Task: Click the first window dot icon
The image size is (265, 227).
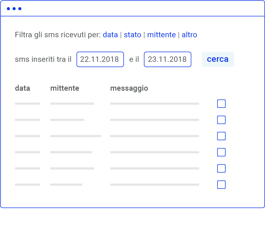Action: (x=8, y=9)
